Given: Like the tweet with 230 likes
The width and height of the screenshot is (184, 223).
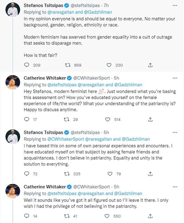Looking at the screenshot, I should pos(109,65).
